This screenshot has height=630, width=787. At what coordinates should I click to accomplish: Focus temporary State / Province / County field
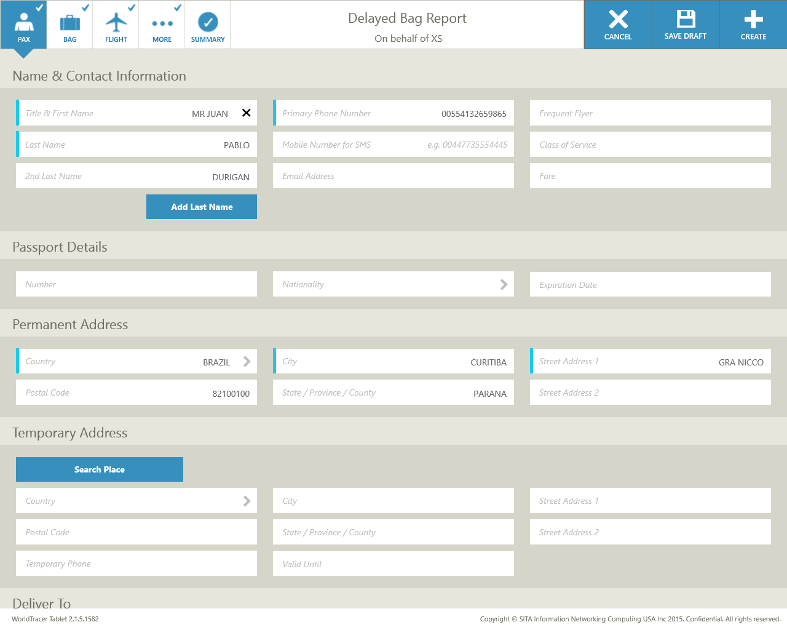pyautogui.click(x=393, y=532)
